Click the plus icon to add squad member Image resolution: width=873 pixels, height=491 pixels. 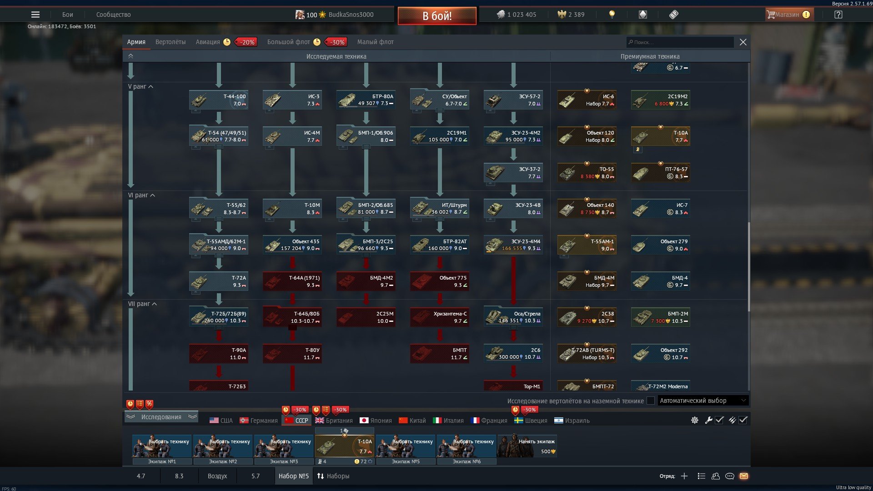pos(684,476)
